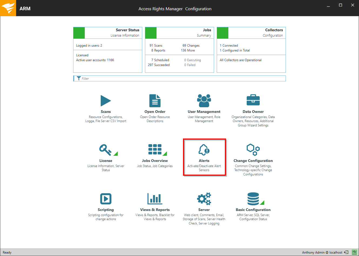Click the Configuration title text
This screenshot has height=256, width=359.
tap(198, 9)
